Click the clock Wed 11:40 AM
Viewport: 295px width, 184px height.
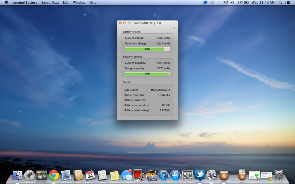coord(263,2)
